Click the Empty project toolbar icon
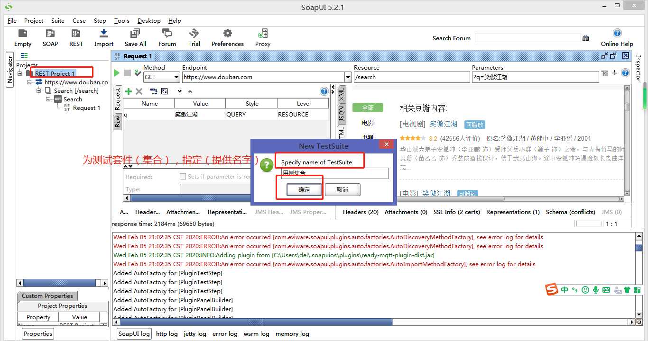The width and height of the screenshot is (648, 341). tap(22, 34)
